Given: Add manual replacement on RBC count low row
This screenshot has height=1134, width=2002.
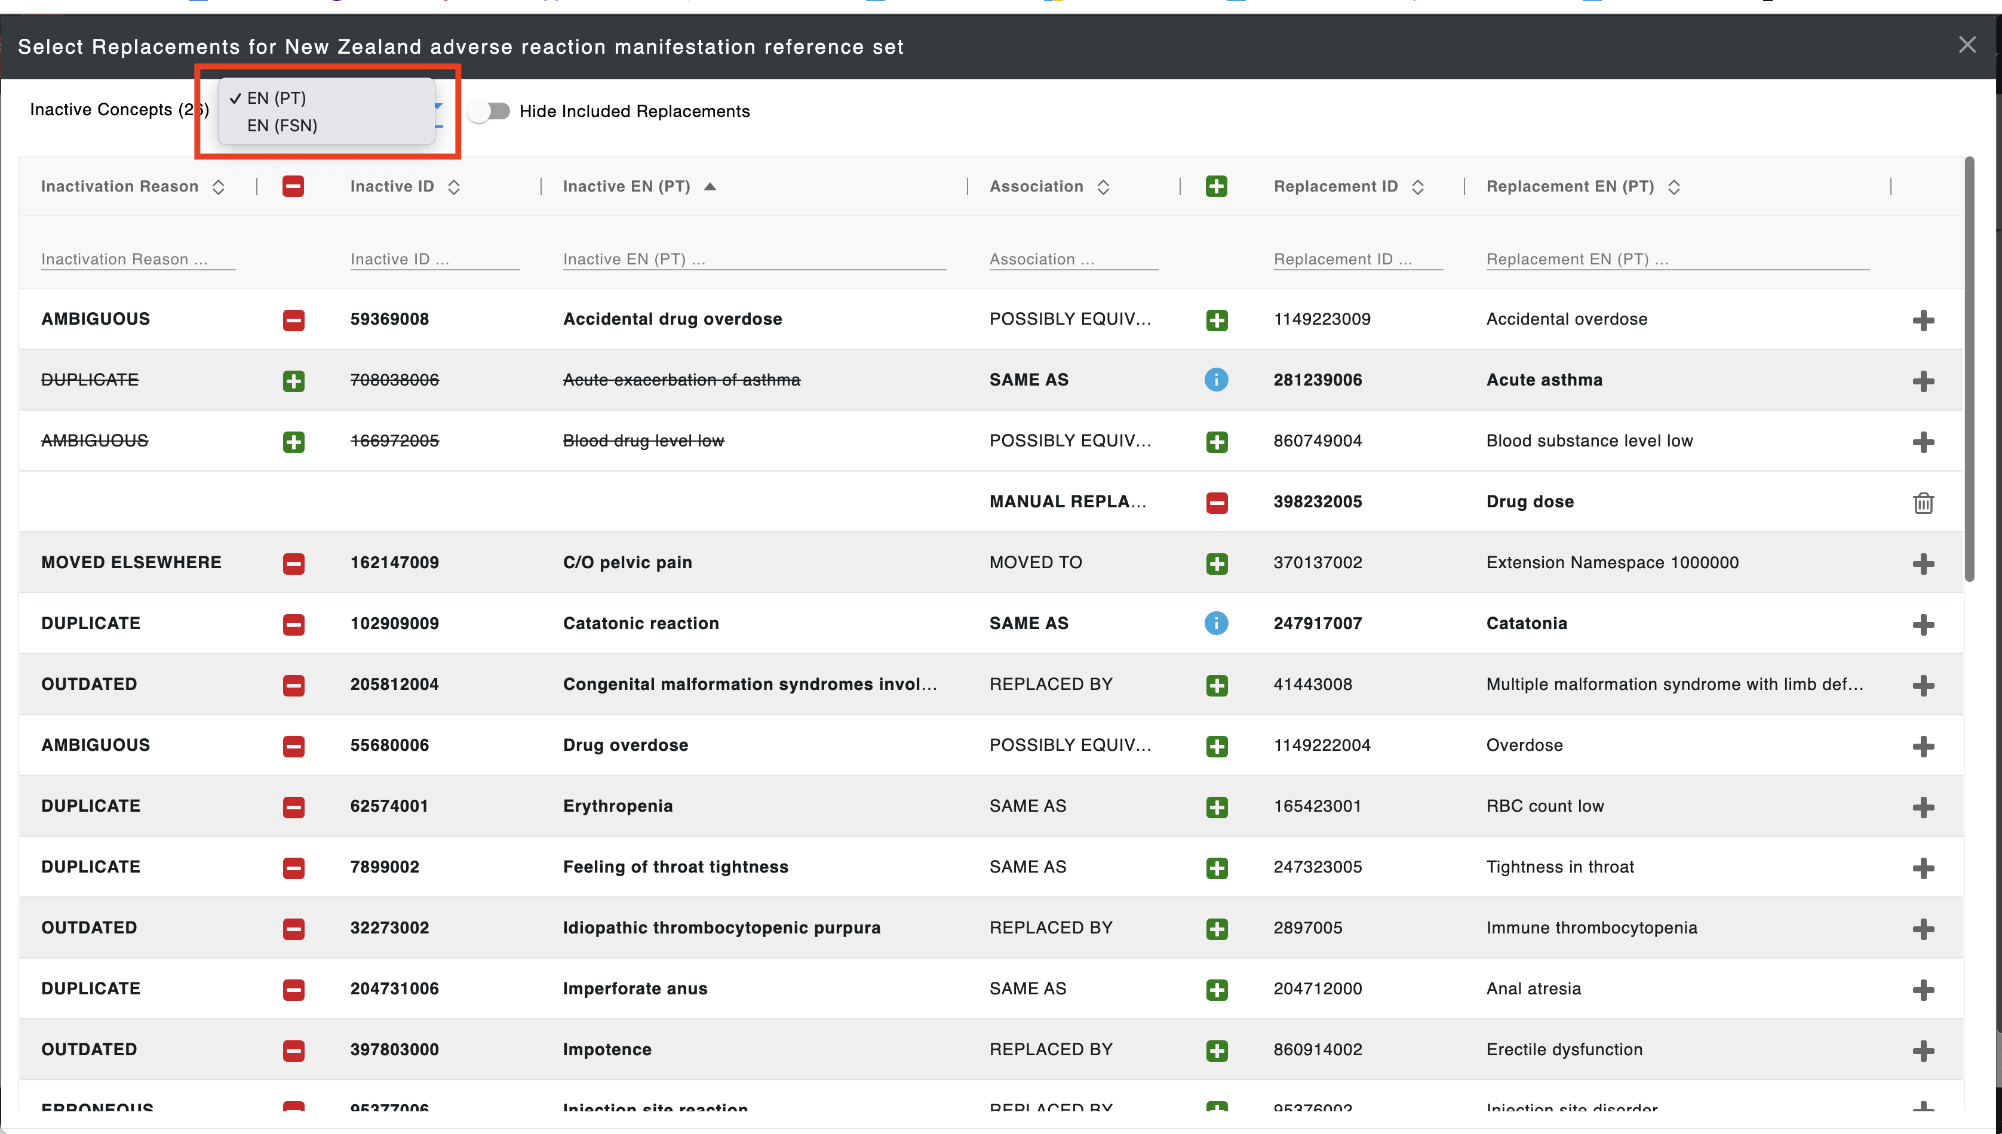Looking at the screenshot, I should tap(1923, 807).
